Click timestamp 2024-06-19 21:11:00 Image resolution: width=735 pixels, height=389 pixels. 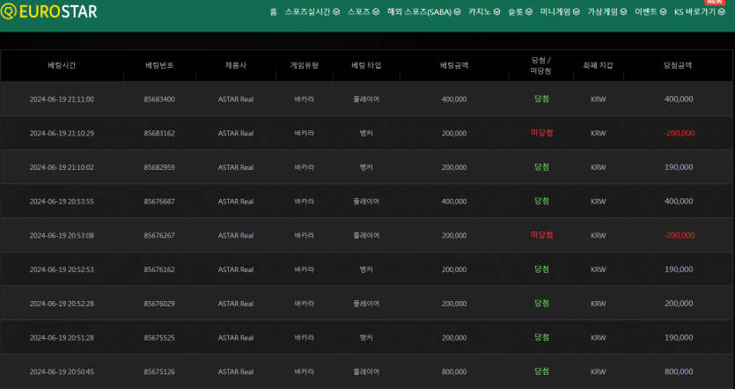point(62,99)
